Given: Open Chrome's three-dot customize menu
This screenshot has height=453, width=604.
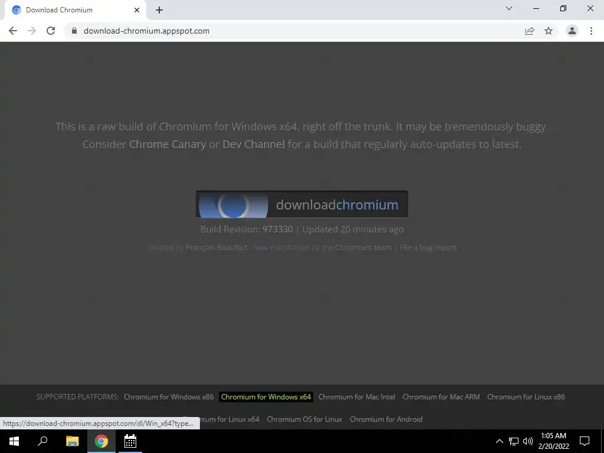Looking at the screenshot, I should [x=591, y=31].
